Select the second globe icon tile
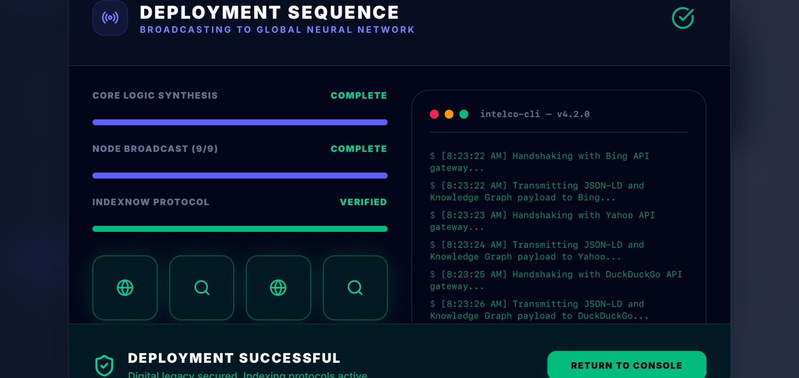Image resolution: width=799 pixels, height=378 pixels. [x=278, y=288]
